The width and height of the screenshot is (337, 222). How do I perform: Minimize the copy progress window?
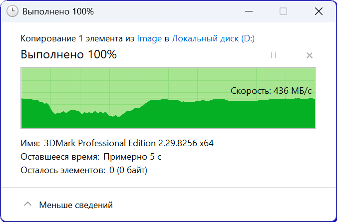pos(249,11)
